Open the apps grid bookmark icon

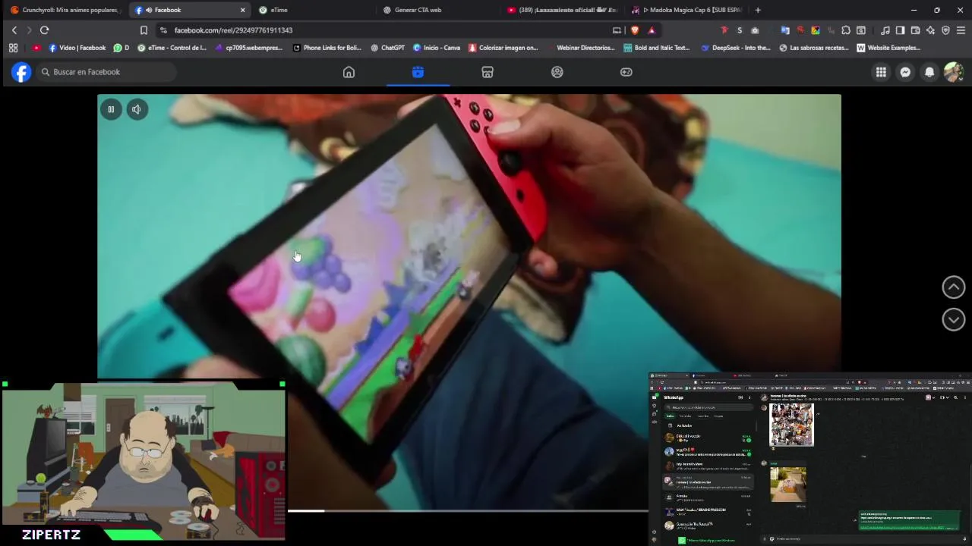[13, 48]
